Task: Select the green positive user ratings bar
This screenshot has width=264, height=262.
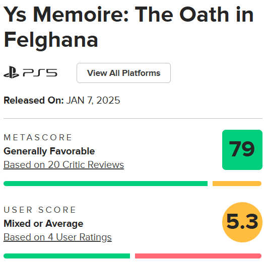Action: click(67, 256)
